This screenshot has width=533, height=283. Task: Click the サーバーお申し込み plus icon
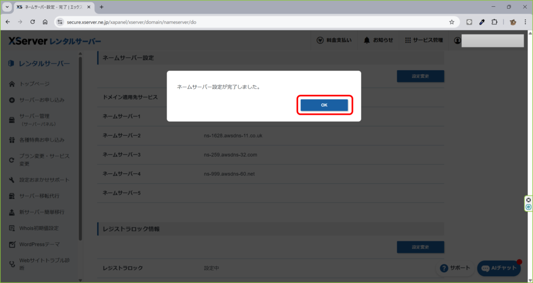tap(12, 100)
